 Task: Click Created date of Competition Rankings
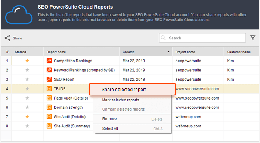134,61
